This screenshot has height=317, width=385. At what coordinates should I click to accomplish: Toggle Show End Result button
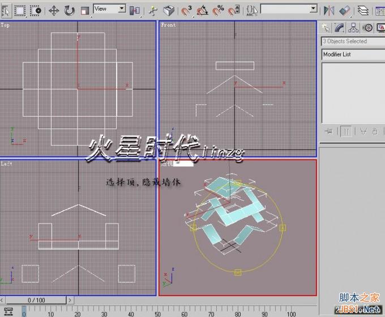[x=346, y=131]
